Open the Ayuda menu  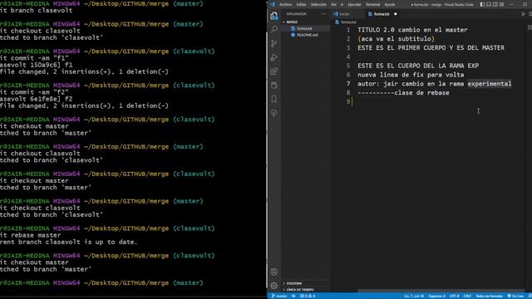click(390, 4)
